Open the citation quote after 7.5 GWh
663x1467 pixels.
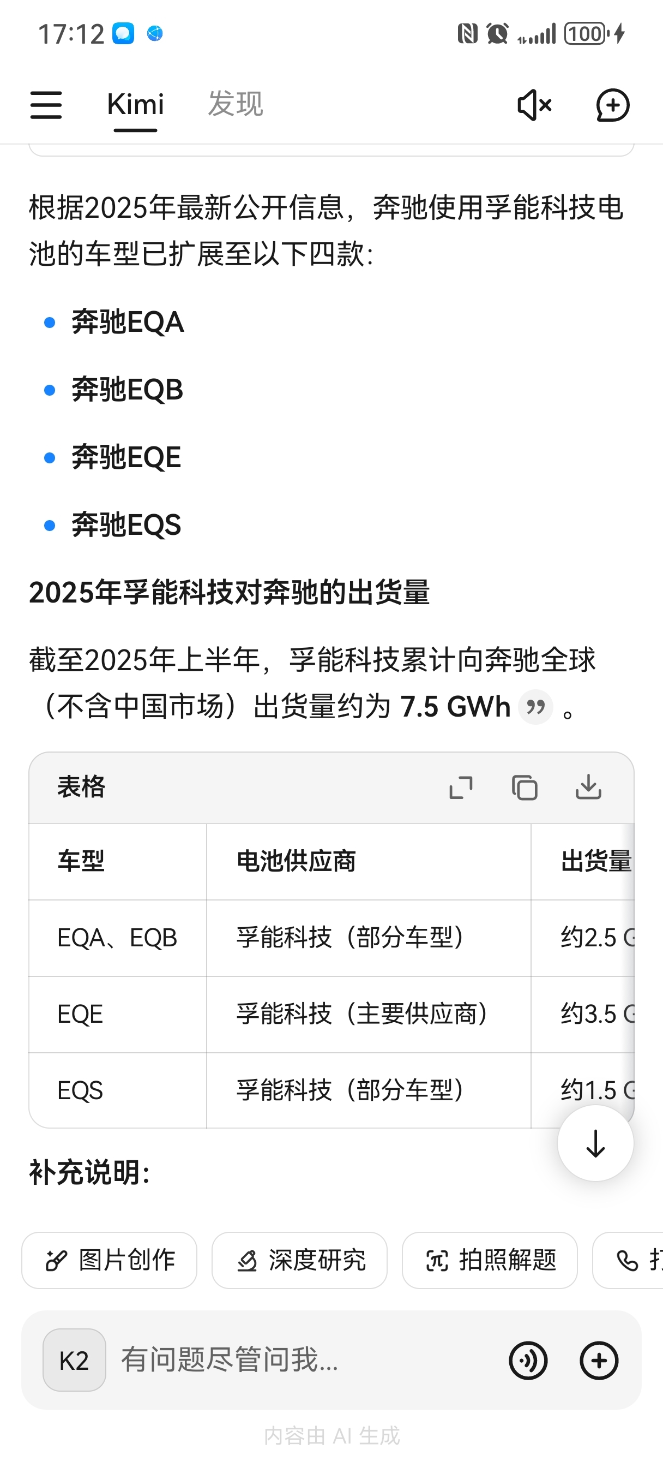(535, 707)
